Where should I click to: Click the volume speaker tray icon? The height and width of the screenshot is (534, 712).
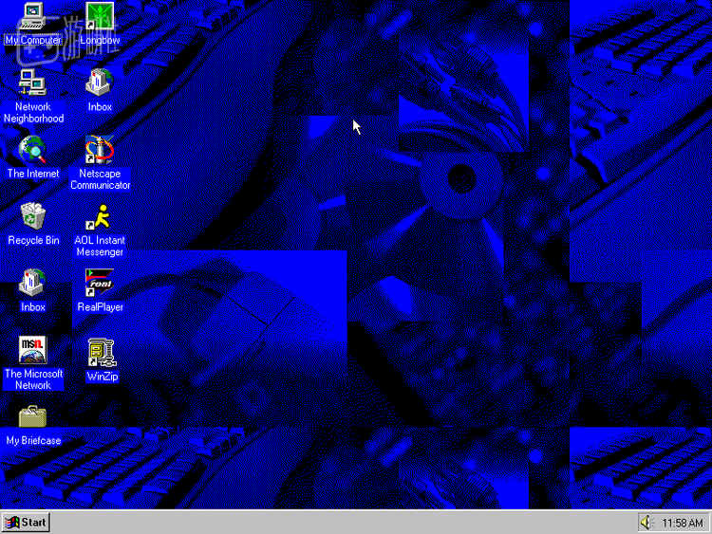pyautogui.click(x=647, y=523)
